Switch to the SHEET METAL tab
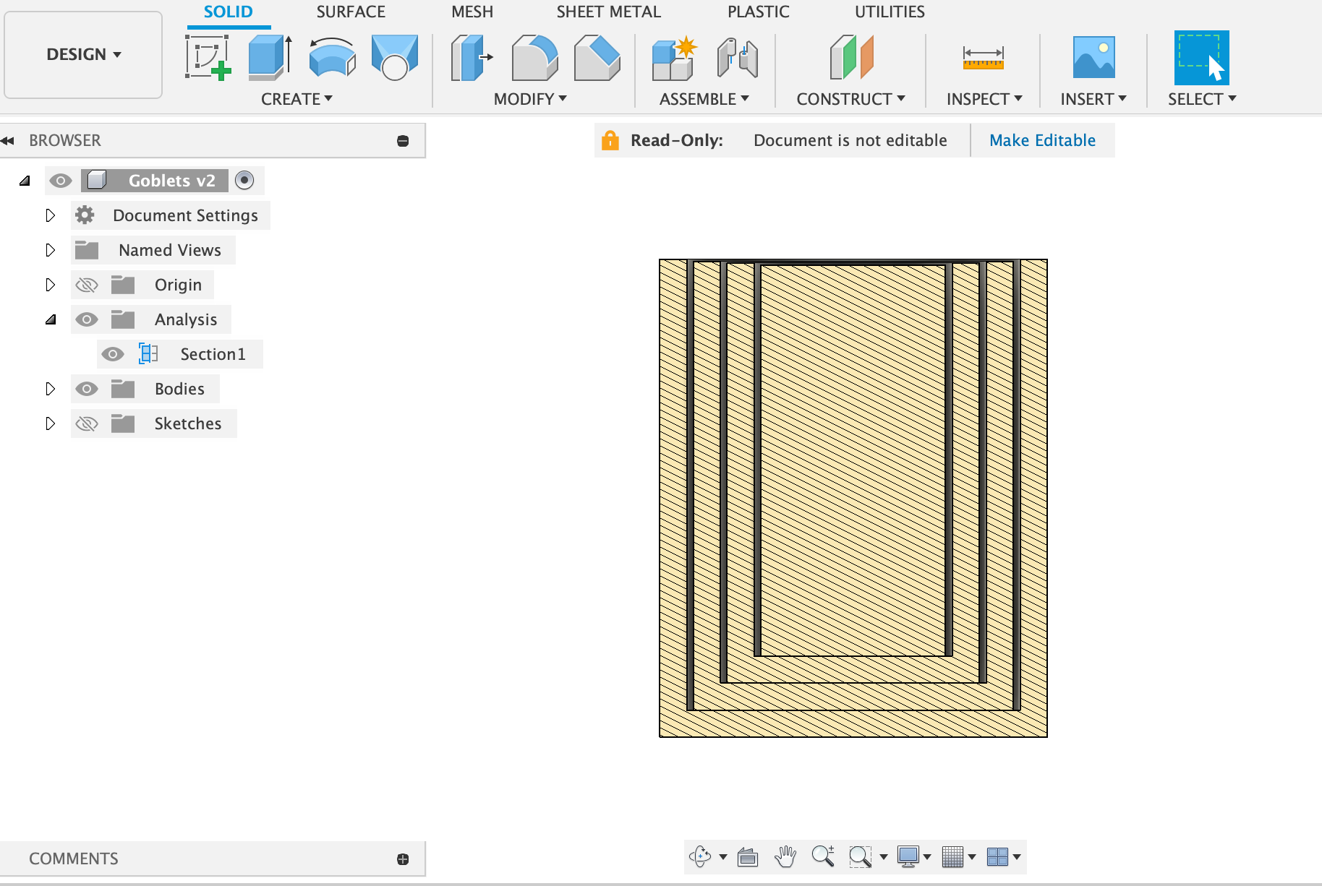1322x886 pixels. click(608, 12)
